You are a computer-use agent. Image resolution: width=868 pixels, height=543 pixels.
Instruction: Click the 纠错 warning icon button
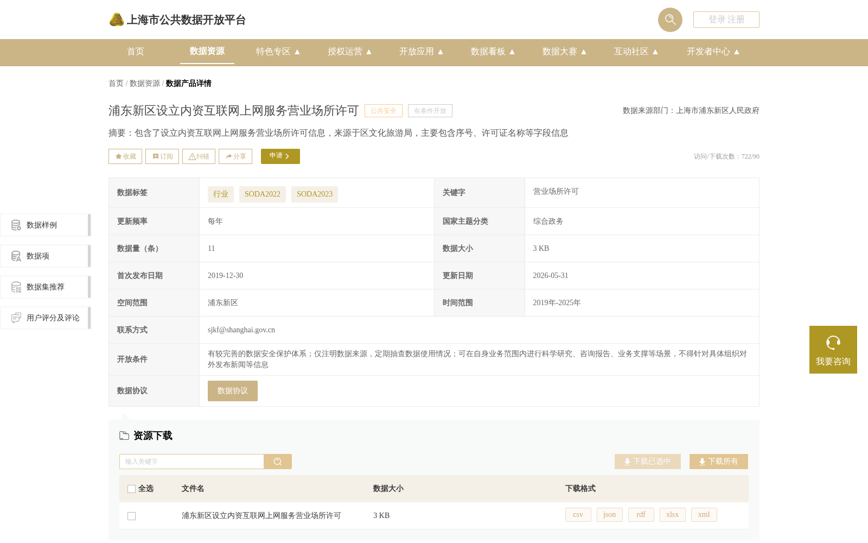click(x=199, y=156)
